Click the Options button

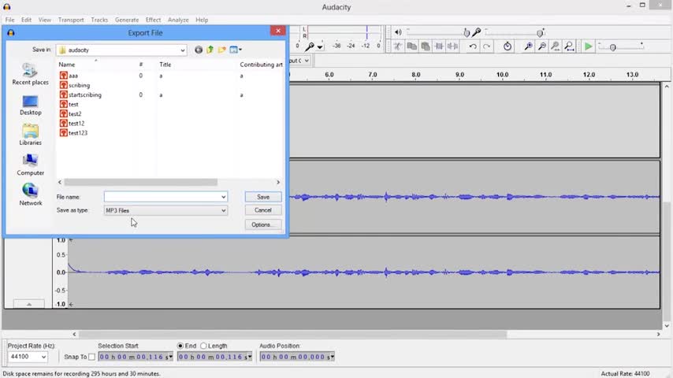coord(263,224)
